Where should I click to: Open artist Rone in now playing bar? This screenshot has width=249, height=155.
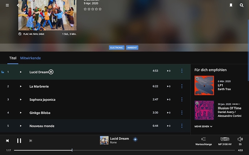(x=113, y=142)
